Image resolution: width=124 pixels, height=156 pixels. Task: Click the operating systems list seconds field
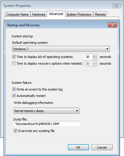coord(88,57)
